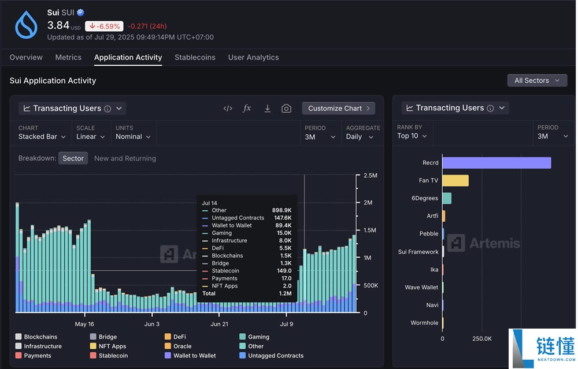Open the All Sectors dropdown
578x369 pixels.
537,80
